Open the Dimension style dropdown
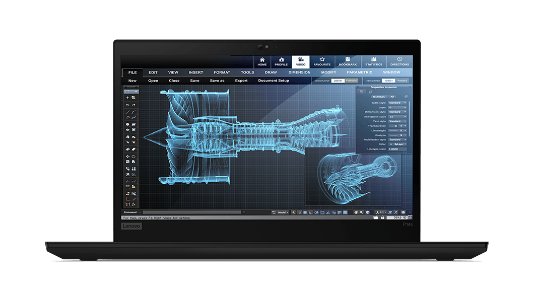The width and height of the screenshot is (534, 300). pos(397,112)
